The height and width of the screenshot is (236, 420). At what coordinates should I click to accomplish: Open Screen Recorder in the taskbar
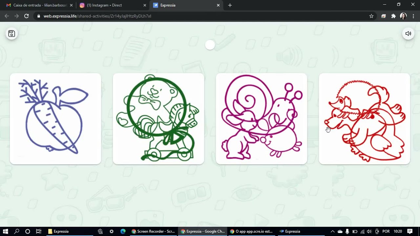153,231
